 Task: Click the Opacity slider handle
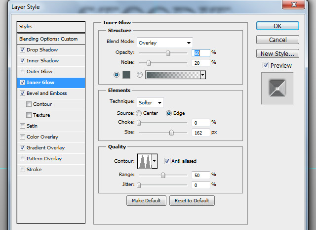(168, 53)
